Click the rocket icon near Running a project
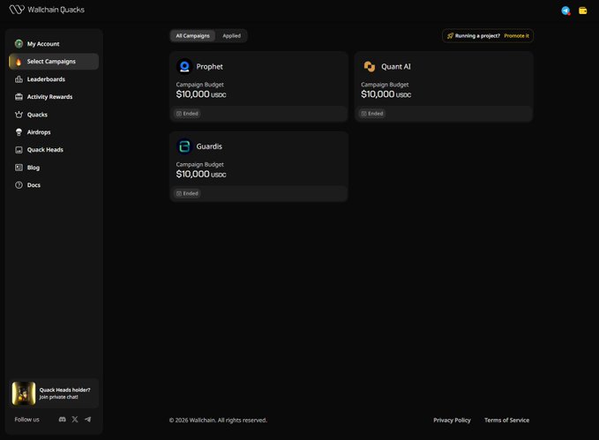The width and height of the screenshot is (599, 440). [x=450, y=36]
